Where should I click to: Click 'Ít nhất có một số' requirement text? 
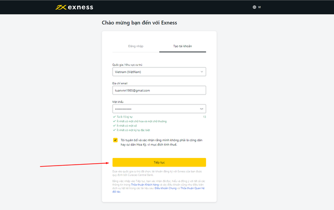[x=127, y=126]
